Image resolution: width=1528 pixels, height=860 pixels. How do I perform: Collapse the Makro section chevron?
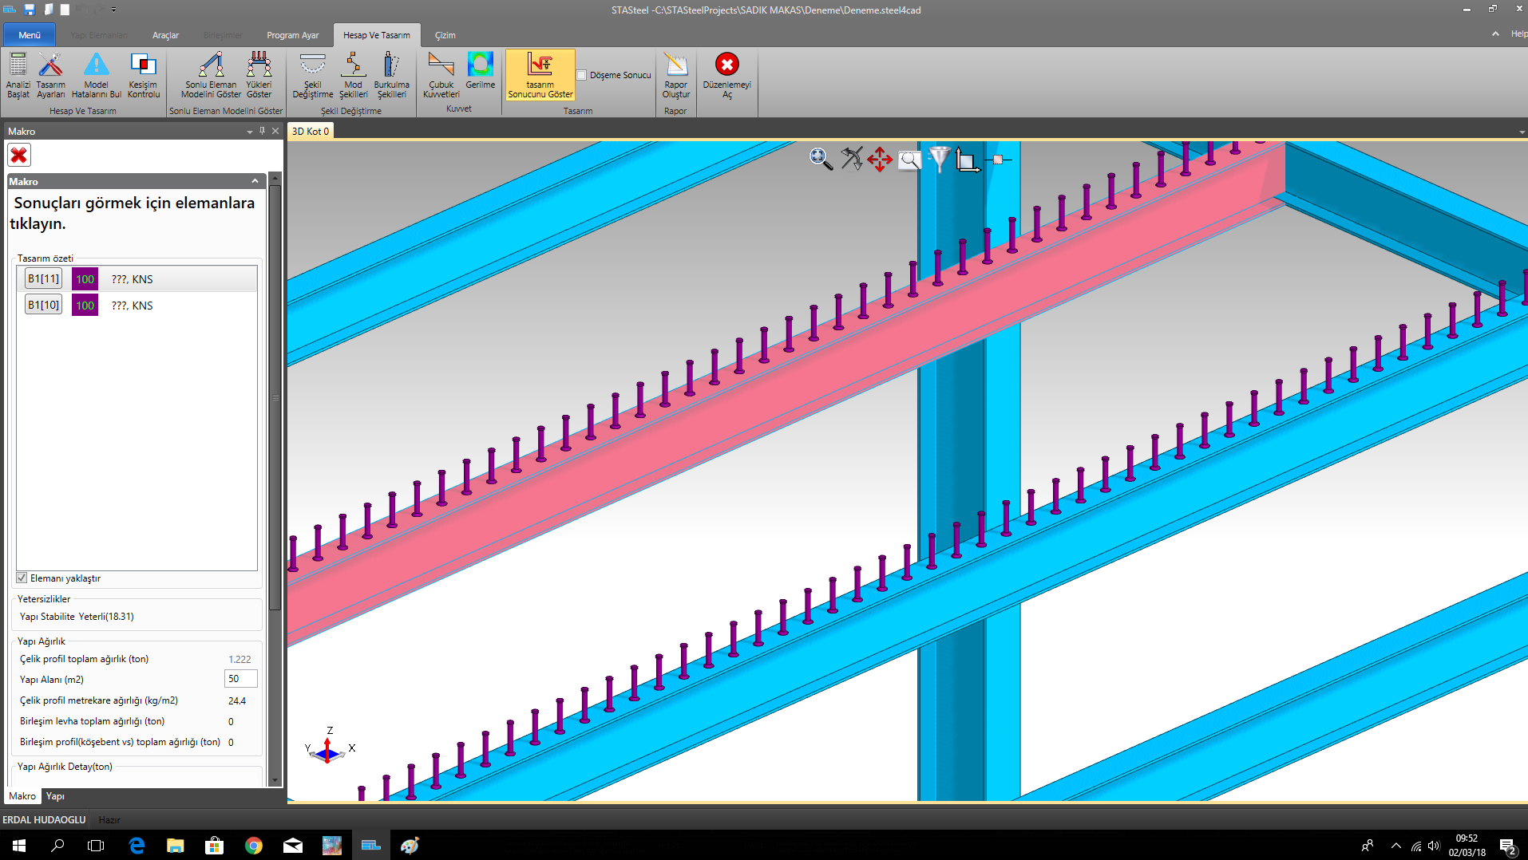coord(255,181)
